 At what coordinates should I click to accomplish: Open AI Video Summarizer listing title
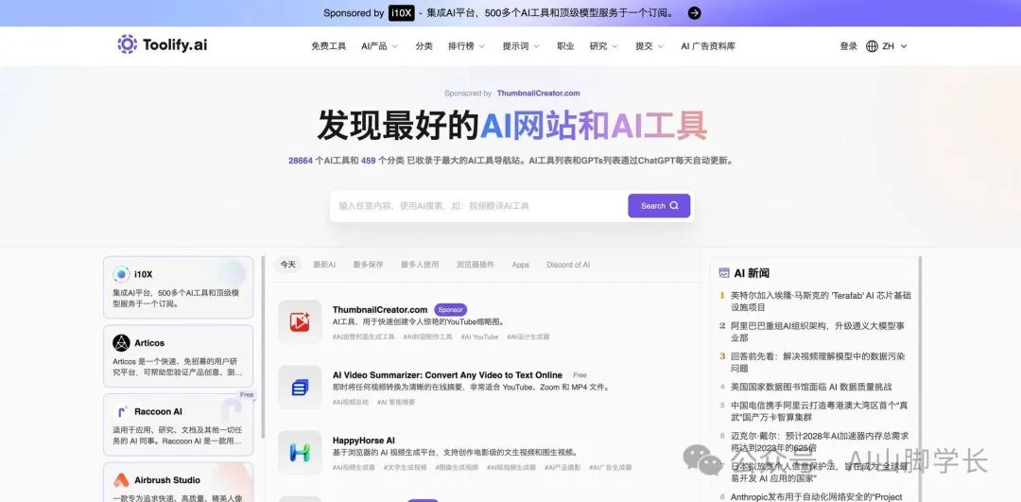tap(447, 375)
